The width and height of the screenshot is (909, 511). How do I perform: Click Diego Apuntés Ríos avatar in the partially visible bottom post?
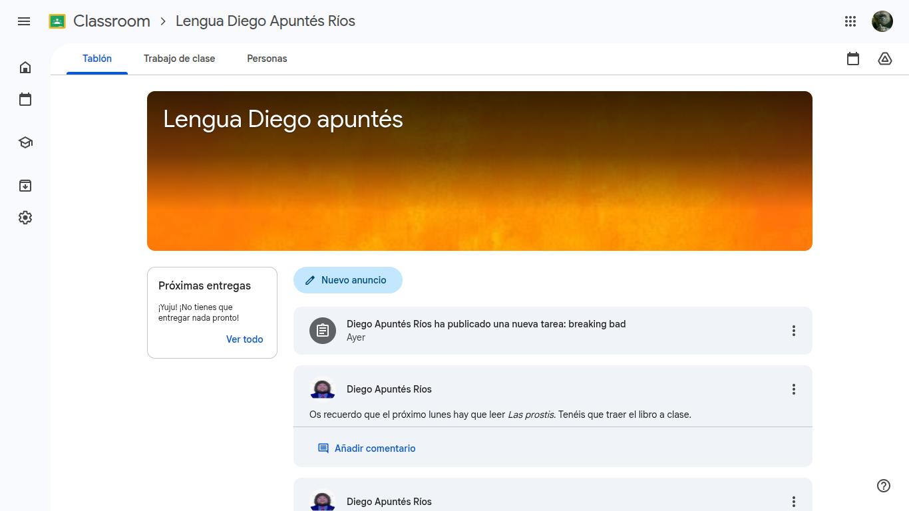pyautogui.click(x=323, y=500)
